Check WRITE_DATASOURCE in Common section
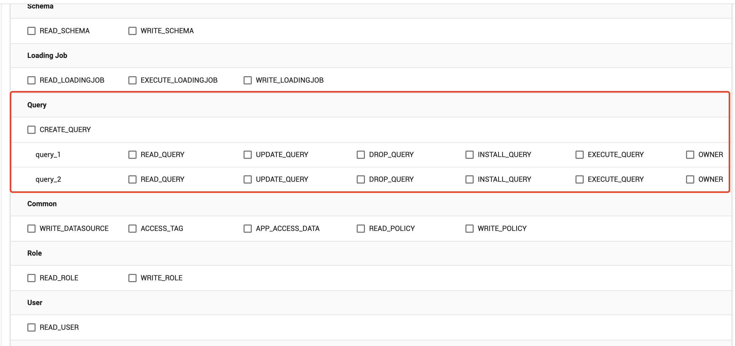 click(x=31, y=228)
